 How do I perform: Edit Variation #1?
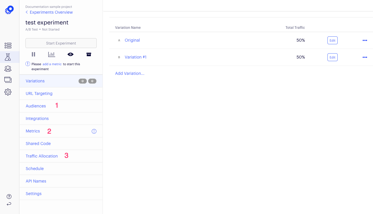(332, 57)
